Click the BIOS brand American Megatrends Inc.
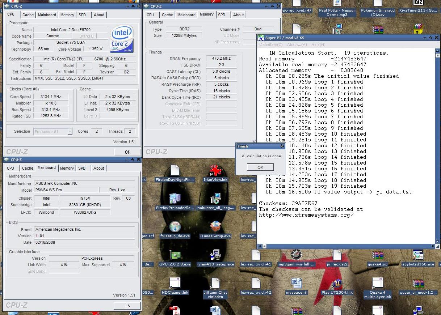This screenshot has height=315, width=441. 84,229
